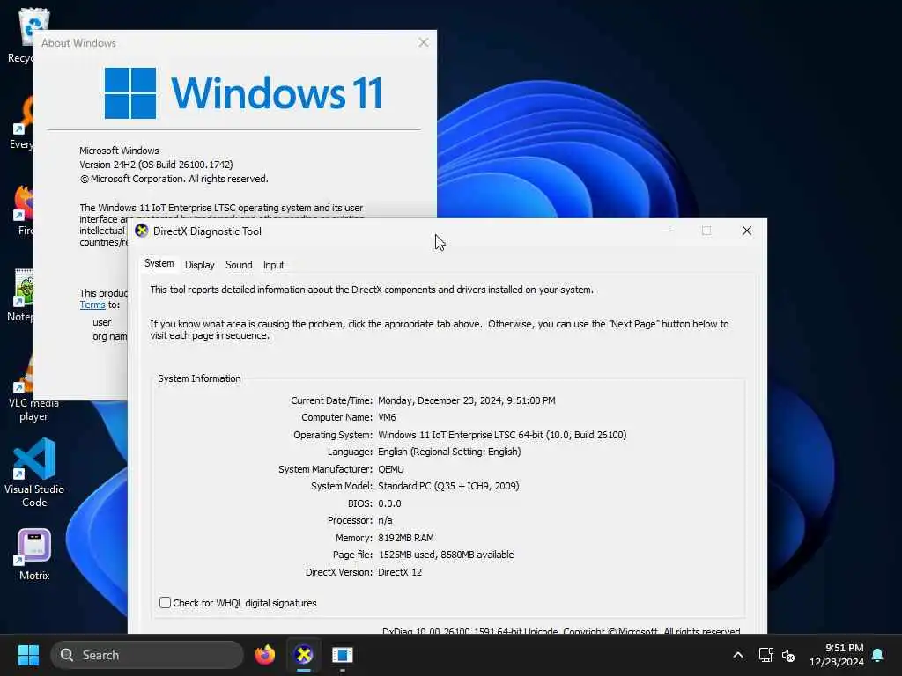This screenshot has width=902, height=676.
Task: Open the Motrix desktop shortcut
Action: point(34,555)
